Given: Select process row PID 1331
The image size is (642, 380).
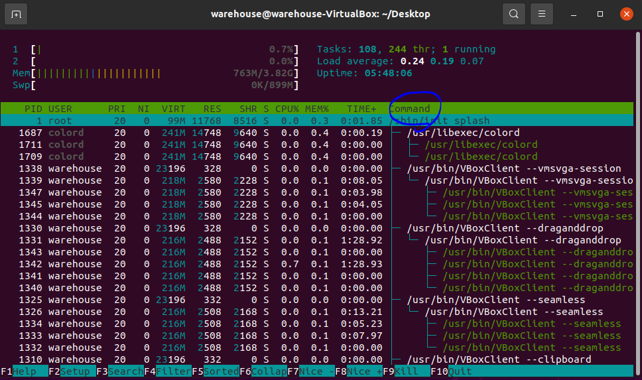Looking at the screenshot, I should [x=317, y=240].
